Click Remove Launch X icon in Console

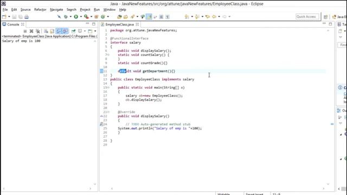(x=31, y=31)
